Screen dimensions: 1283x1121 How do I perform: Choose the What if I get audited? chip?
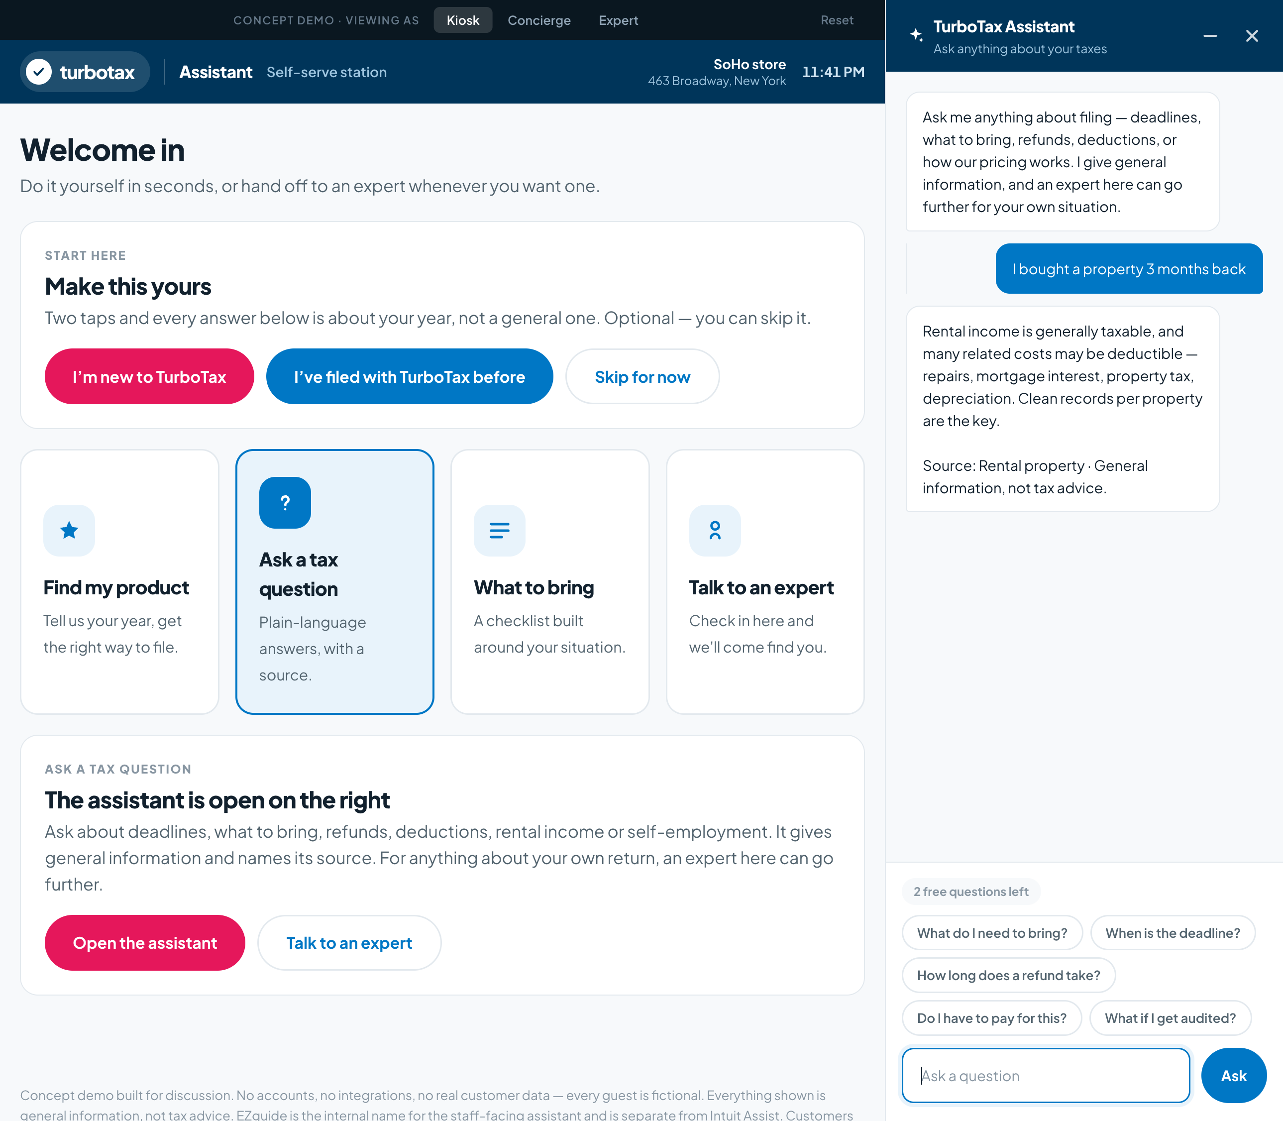1170,1018
